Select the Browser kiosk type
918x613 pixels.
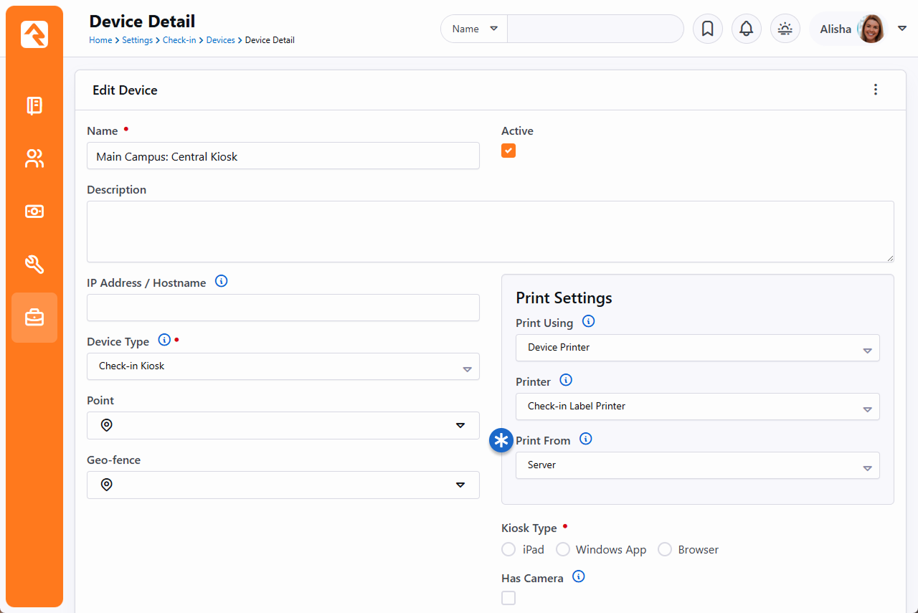point(665,549)
